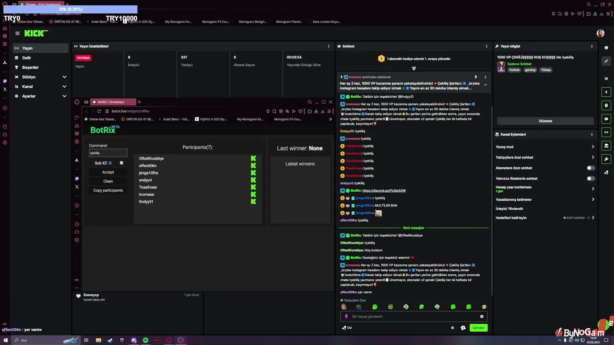The height and width of the screenshot is (345, 614).
Task: Send message with Gönder button
Action: pyautogui.click(x=478, y=328)
